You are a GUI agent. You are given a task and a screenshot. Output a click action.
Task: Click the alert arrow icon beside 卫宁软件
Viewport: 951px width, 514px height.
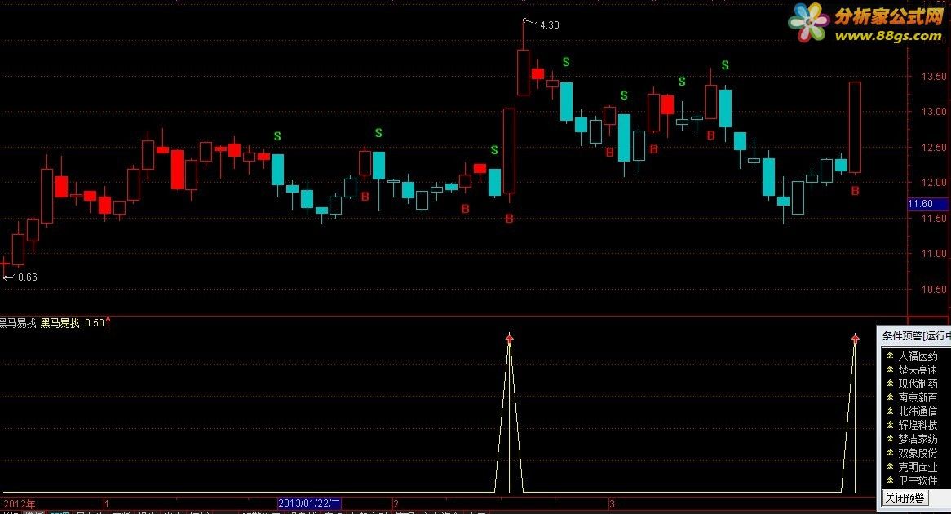coord(890,481)
